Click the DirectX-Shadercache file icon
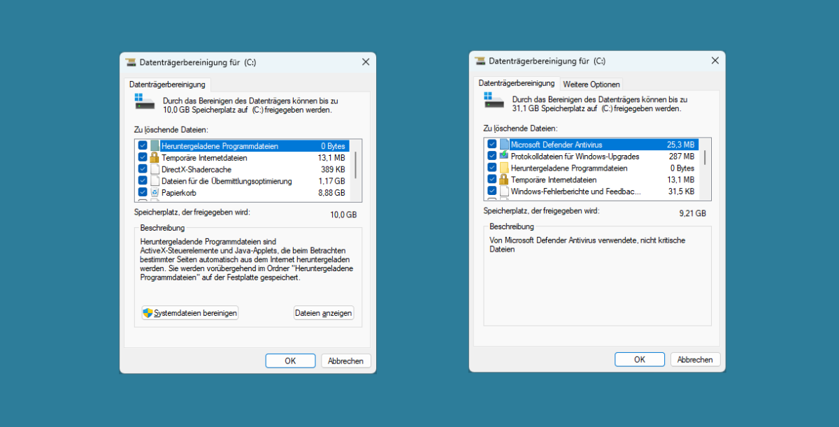This screenshot has width=839, height=427. click(x=153, y=168)
